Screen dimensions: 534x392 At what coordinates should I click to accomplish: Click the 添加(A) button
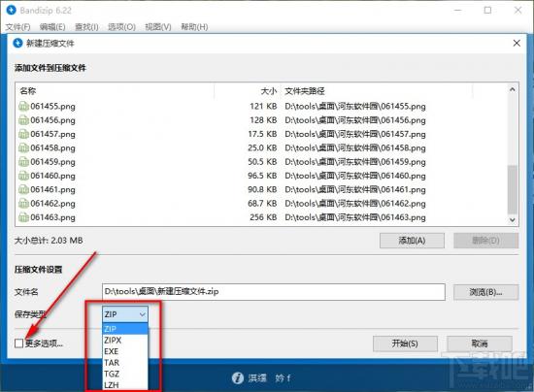[412, 241]
